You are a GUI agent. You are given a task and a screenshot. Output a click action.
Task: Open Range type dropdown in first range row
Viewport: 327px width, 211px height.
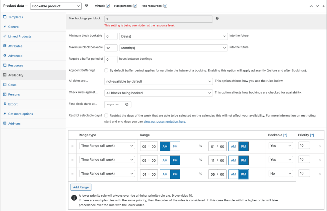point(107,146)
